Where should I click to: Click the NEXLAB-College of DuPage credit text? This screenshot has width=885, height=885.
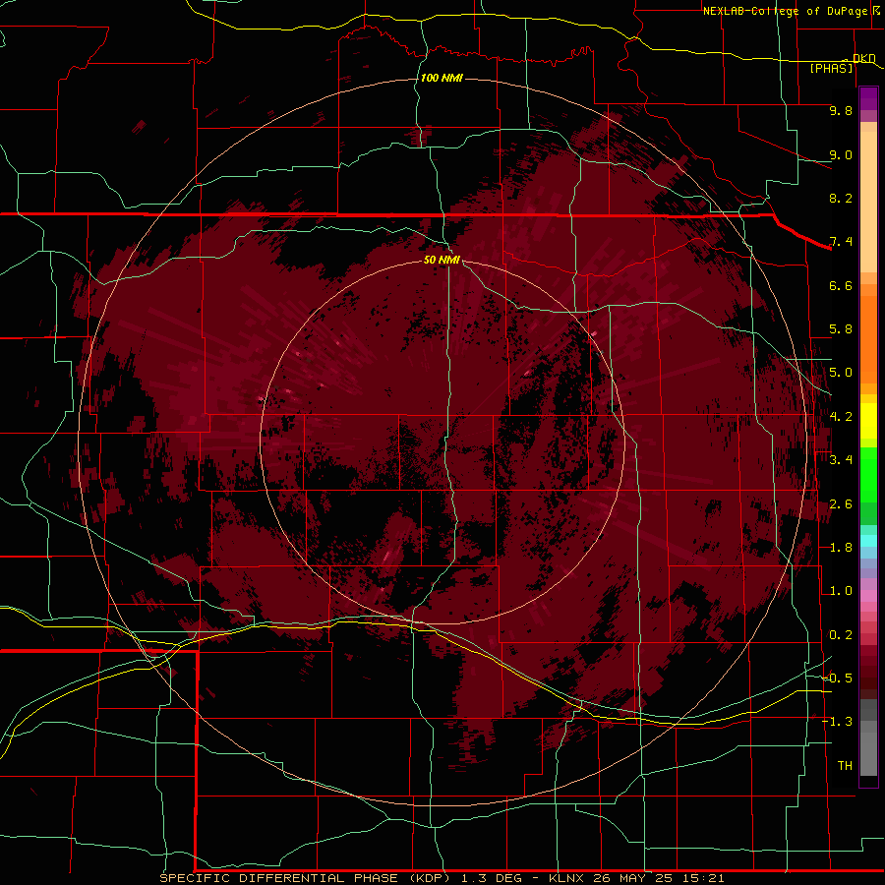785,11
